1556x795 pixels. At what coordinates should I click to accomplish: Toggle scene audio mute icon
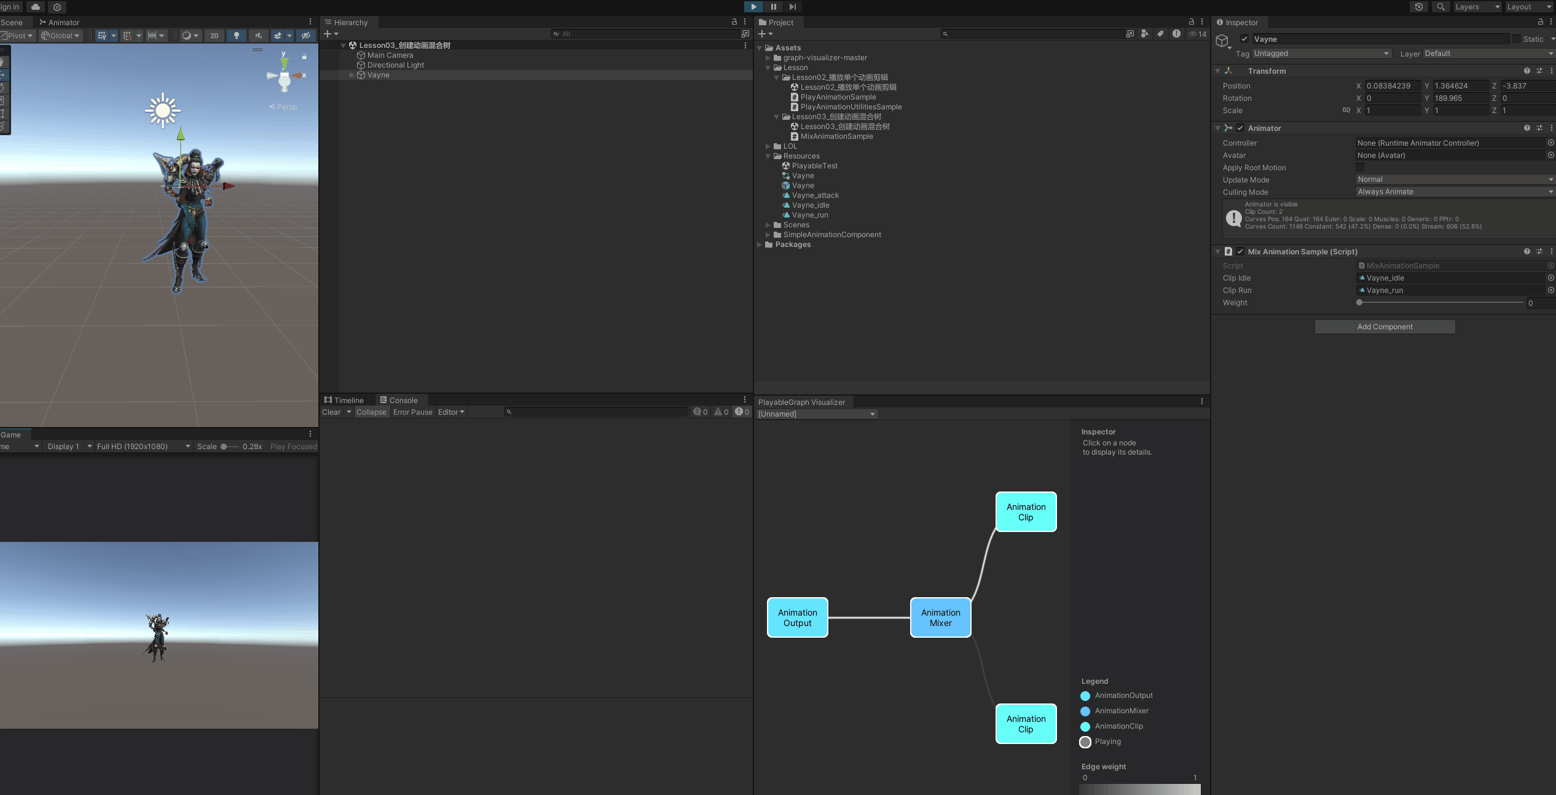(259, 36)
